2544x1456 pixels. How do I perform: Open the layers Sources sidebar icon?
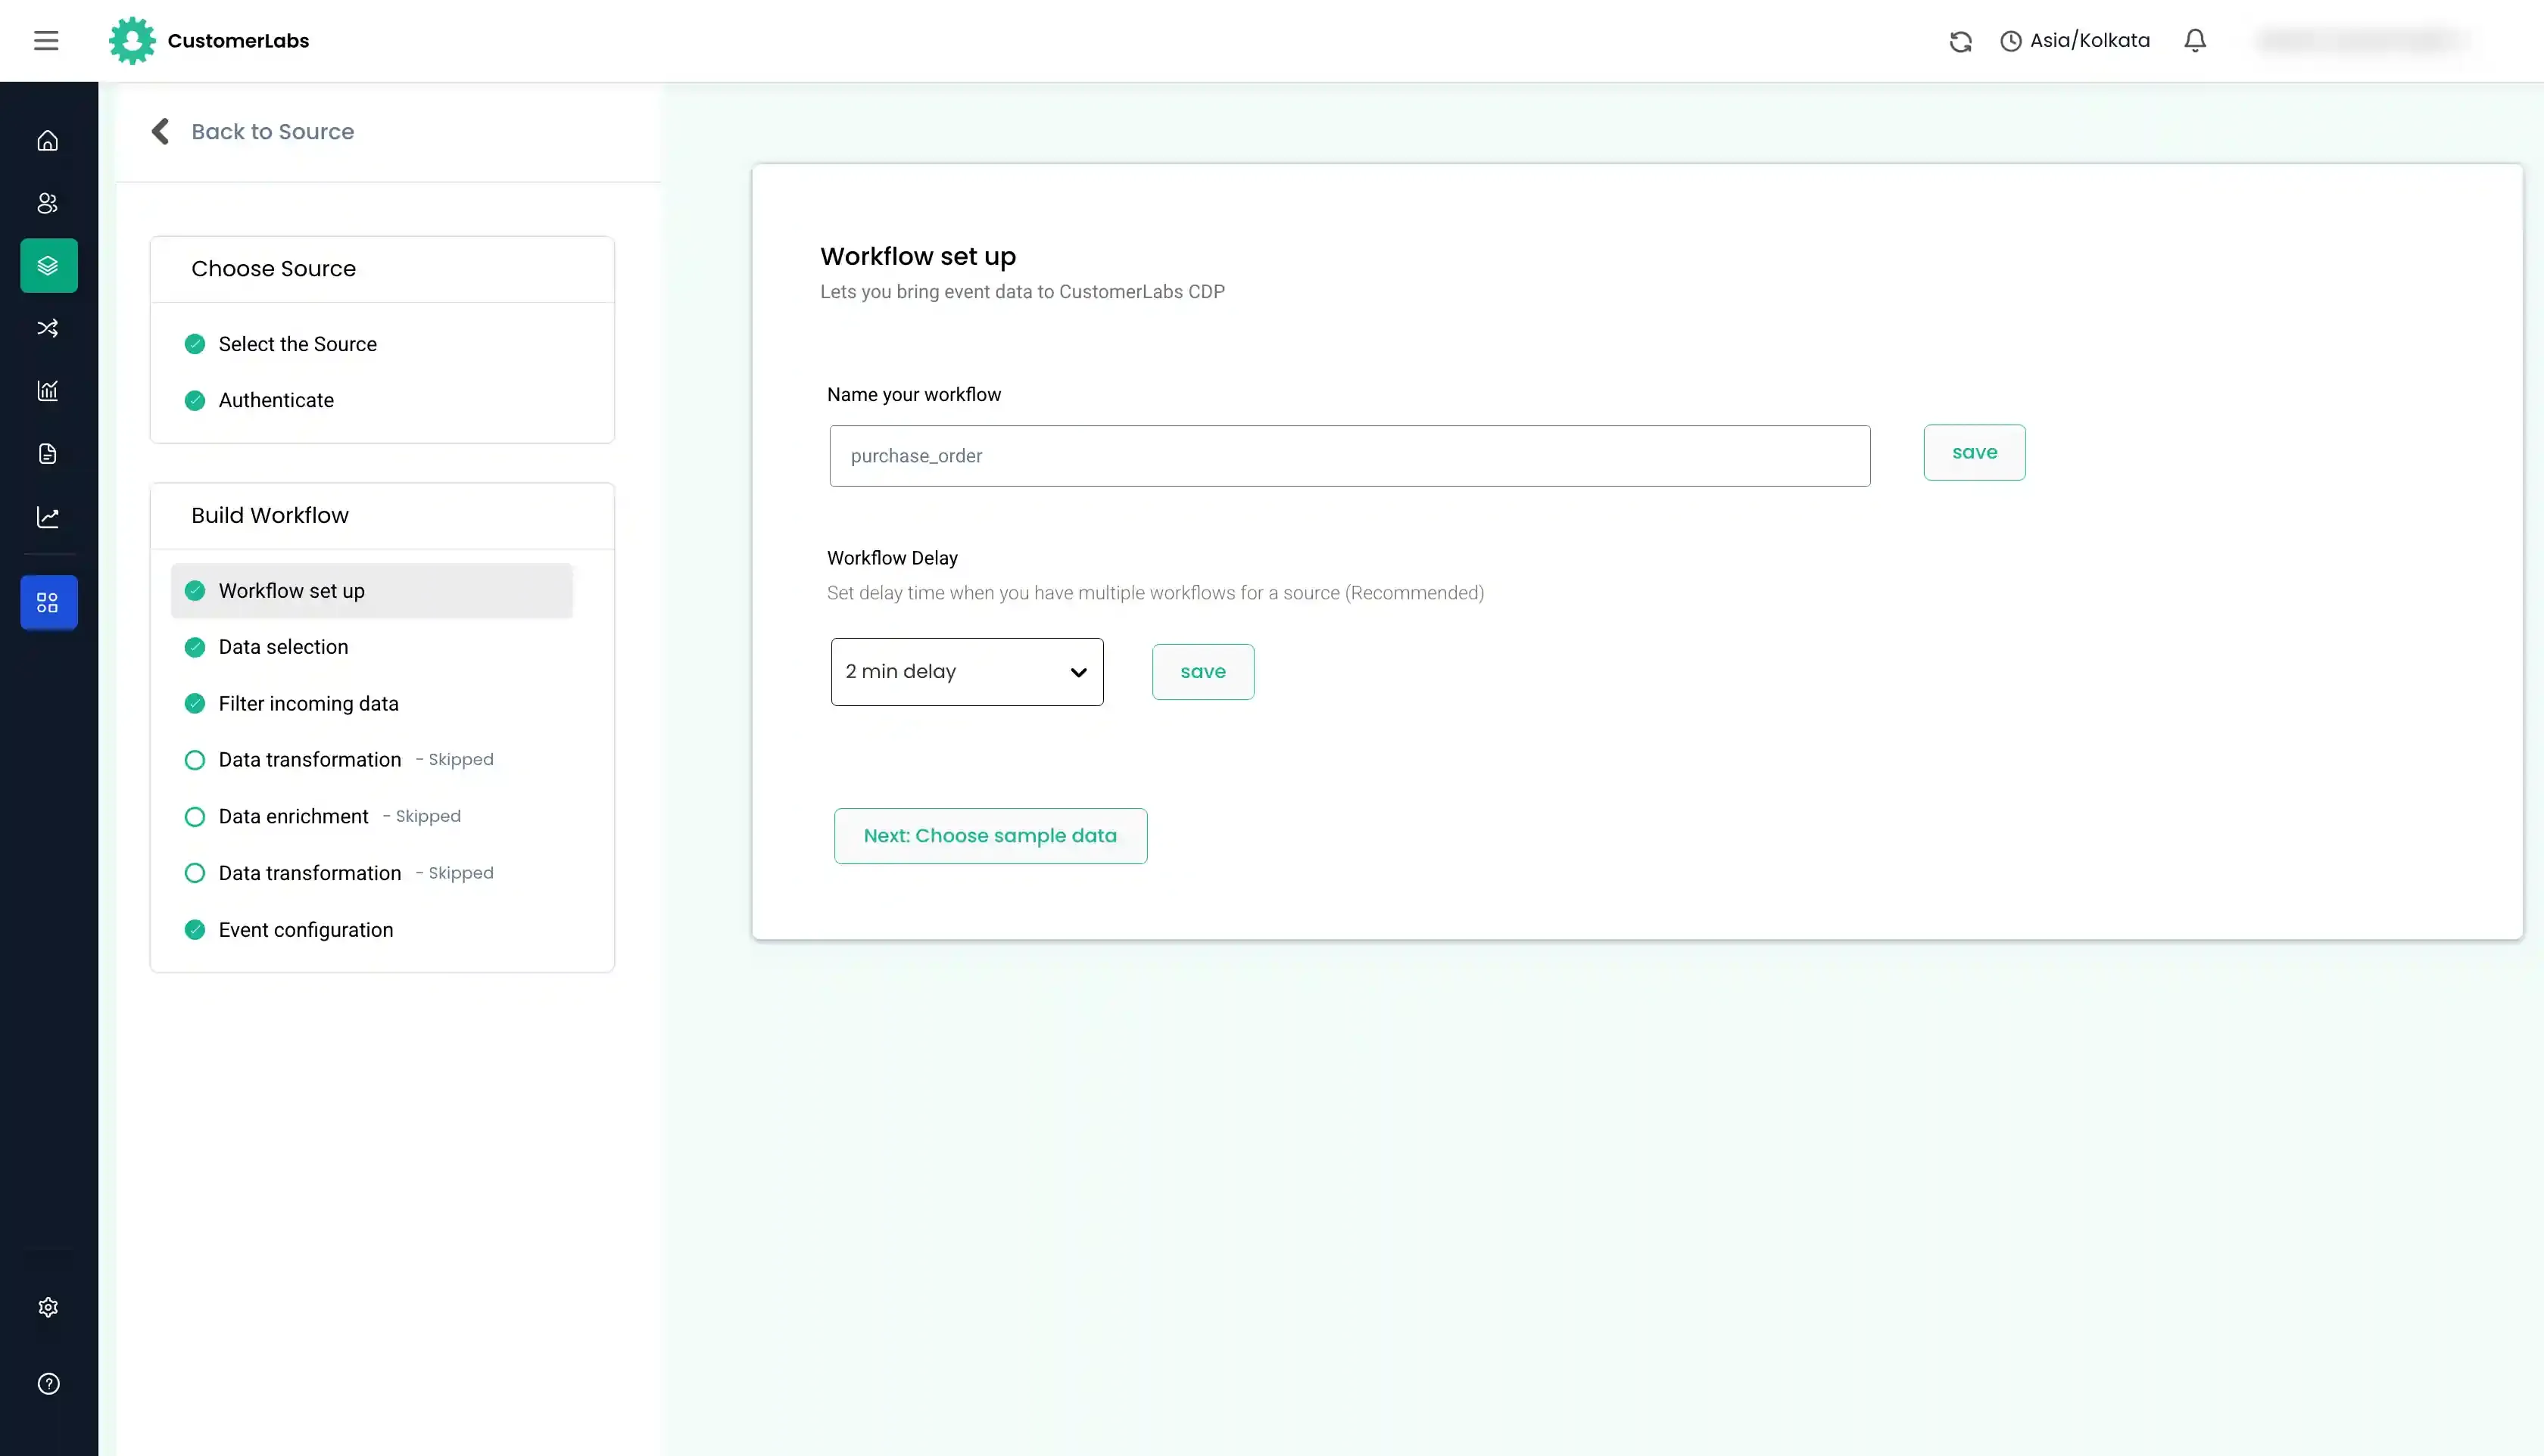(48, 266)
